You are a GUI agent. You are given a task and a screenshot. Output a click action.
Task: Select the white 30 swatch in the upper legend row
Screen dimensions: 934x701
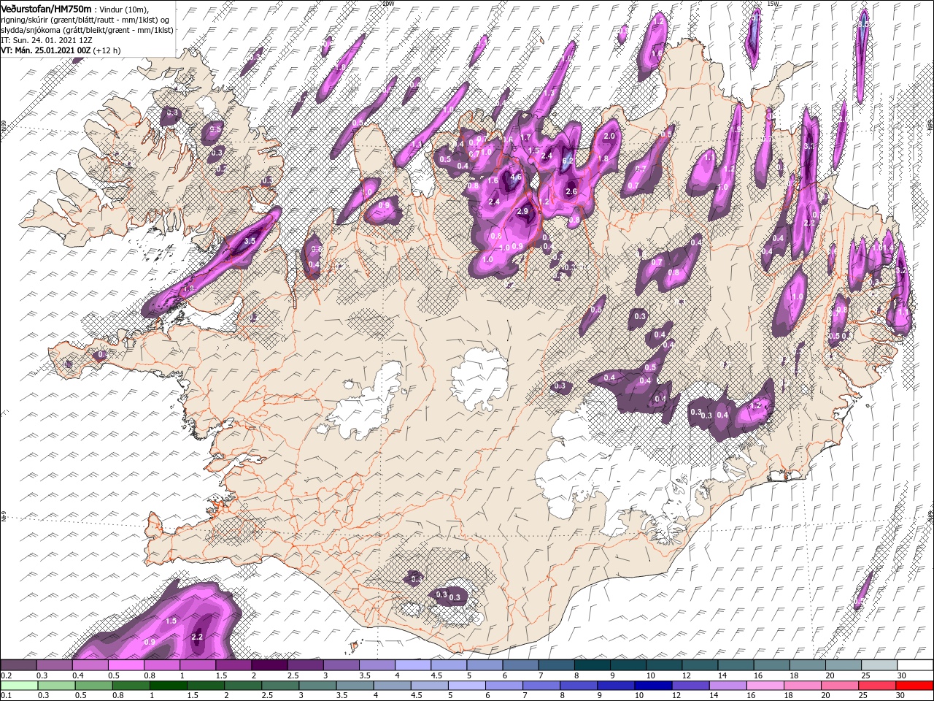click(915, 665)
